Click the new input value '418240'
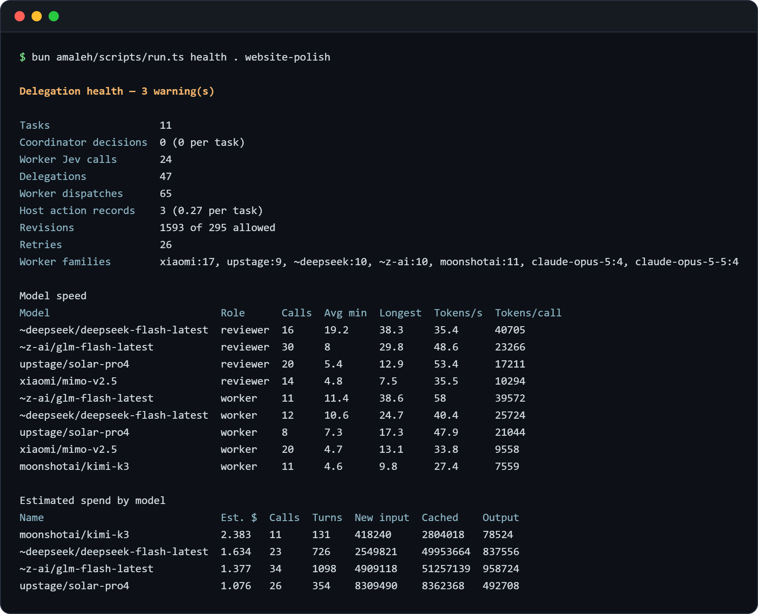 click(x=373, y=535)
